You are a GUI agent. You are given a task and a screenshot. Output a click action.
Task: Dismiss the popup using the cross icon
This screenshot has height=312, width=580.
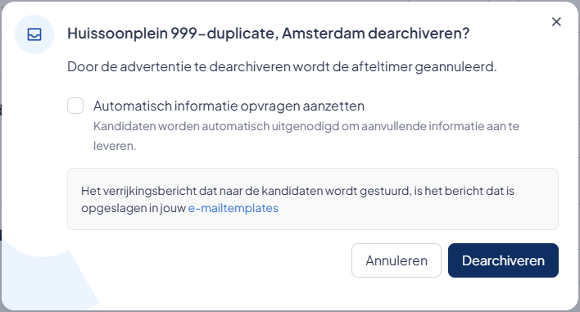556,22
